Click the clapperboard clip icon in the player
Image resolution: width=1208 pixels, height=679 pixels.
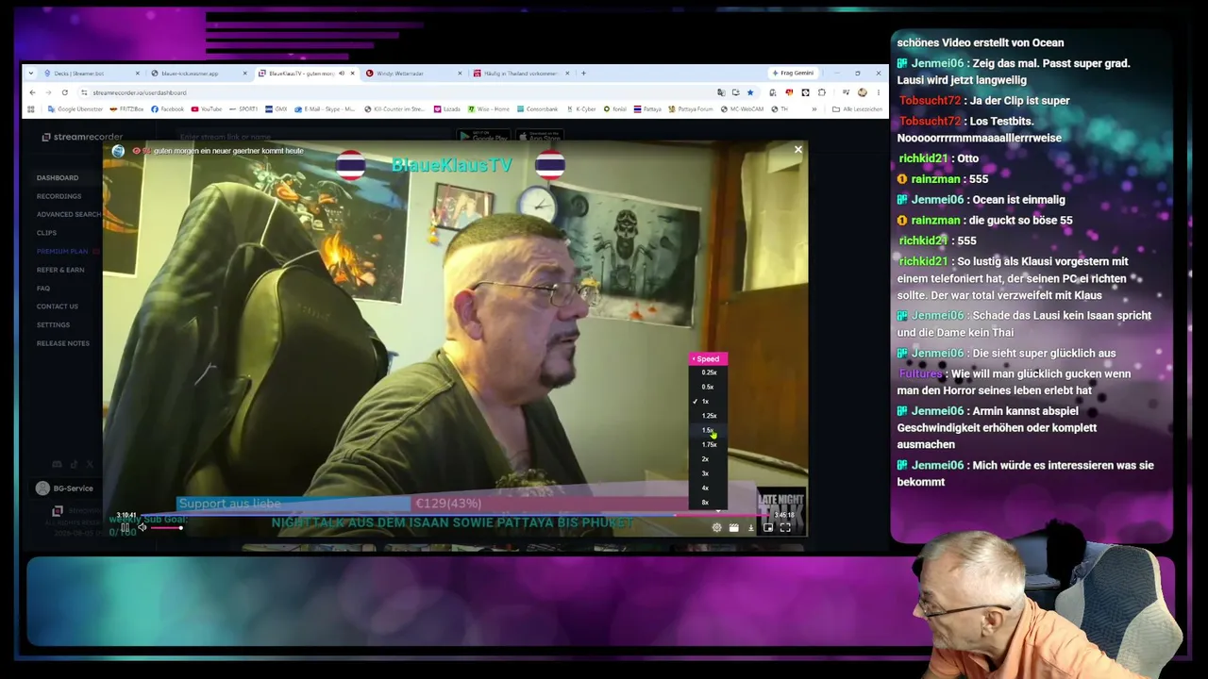[733, 528]
